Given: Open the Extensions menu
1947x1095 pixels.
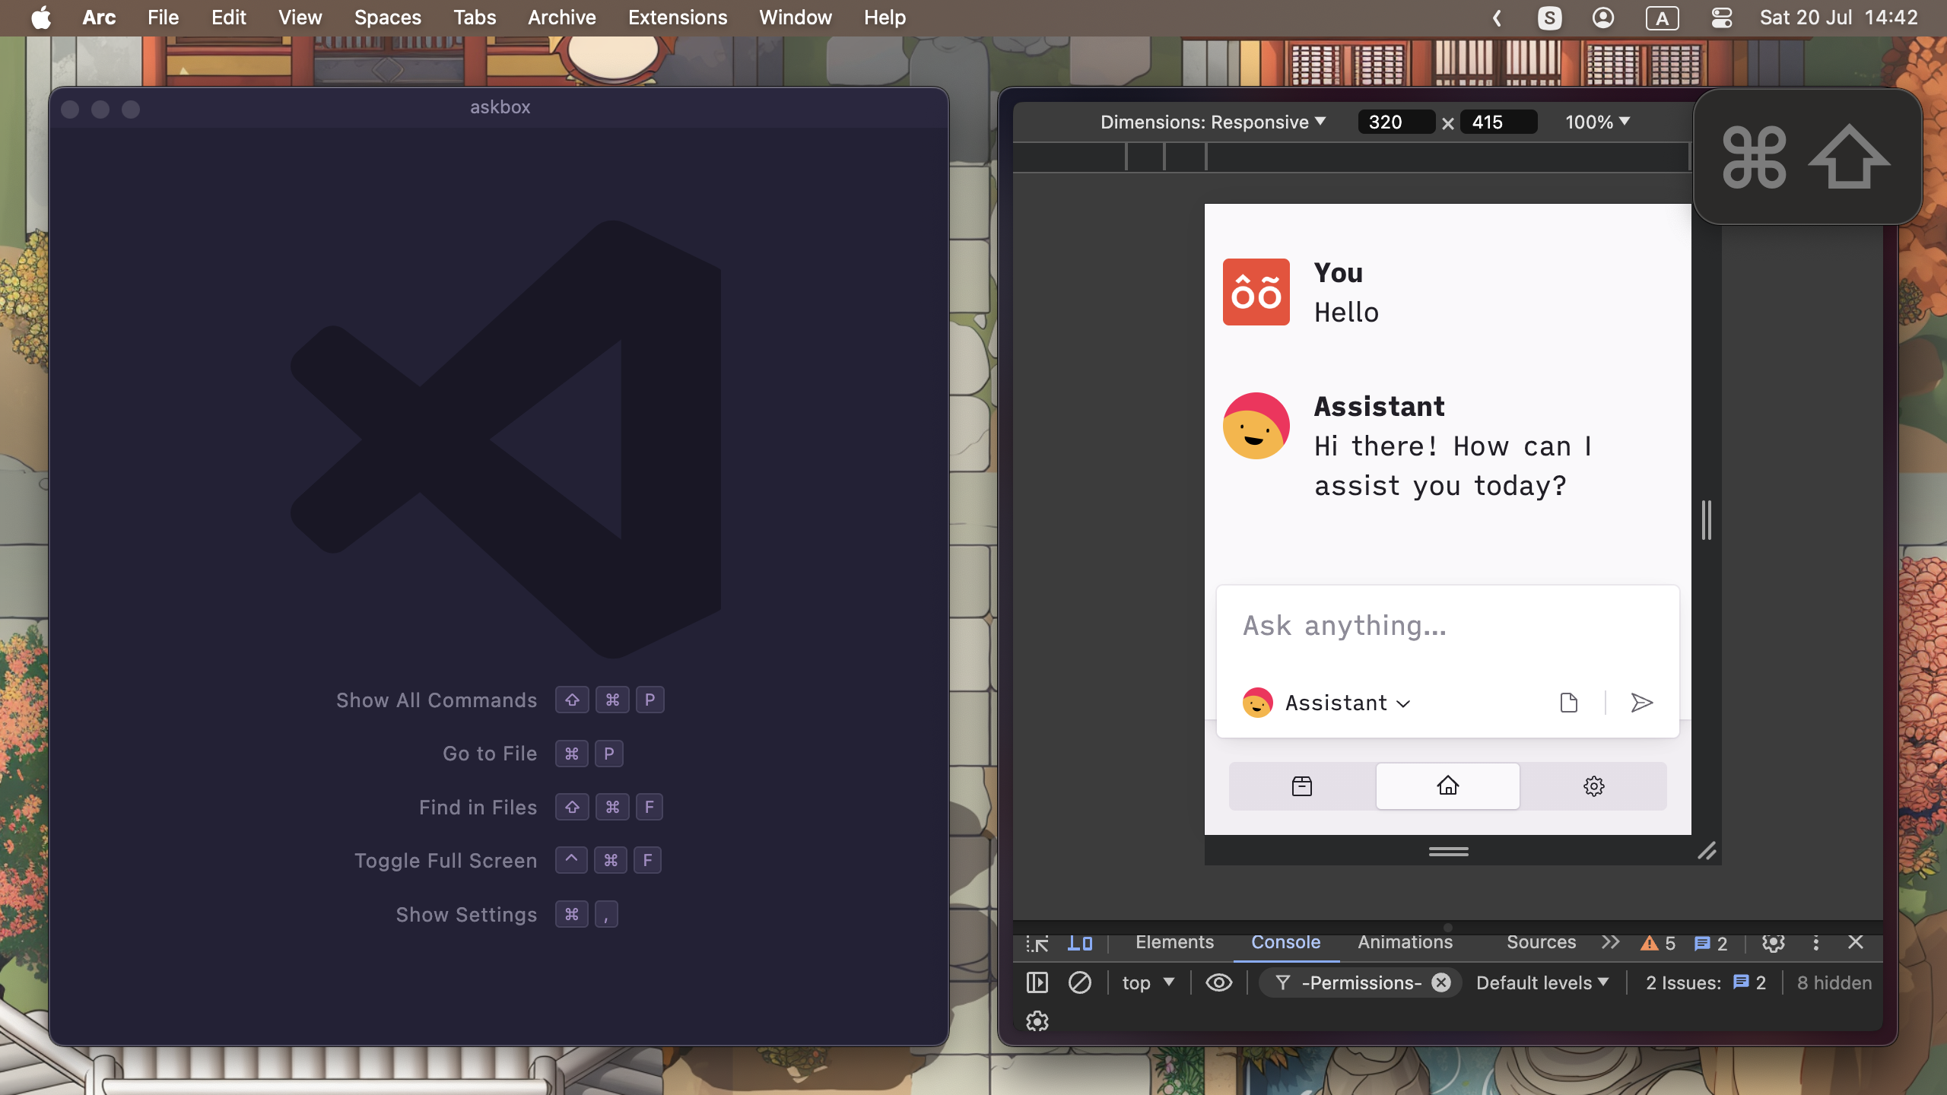Looking at the screenshot, I should (678, 17).
